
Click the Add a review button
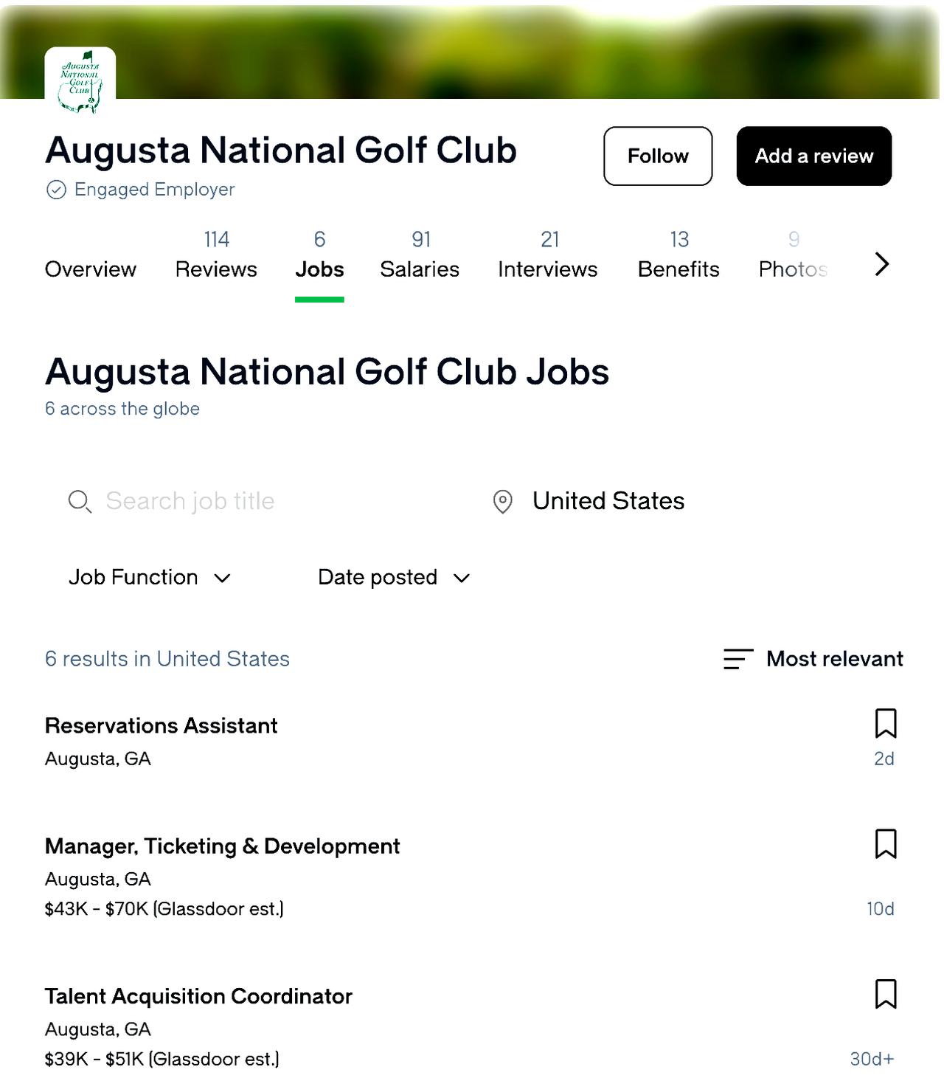pyautogui.click(x=814, y=156)
